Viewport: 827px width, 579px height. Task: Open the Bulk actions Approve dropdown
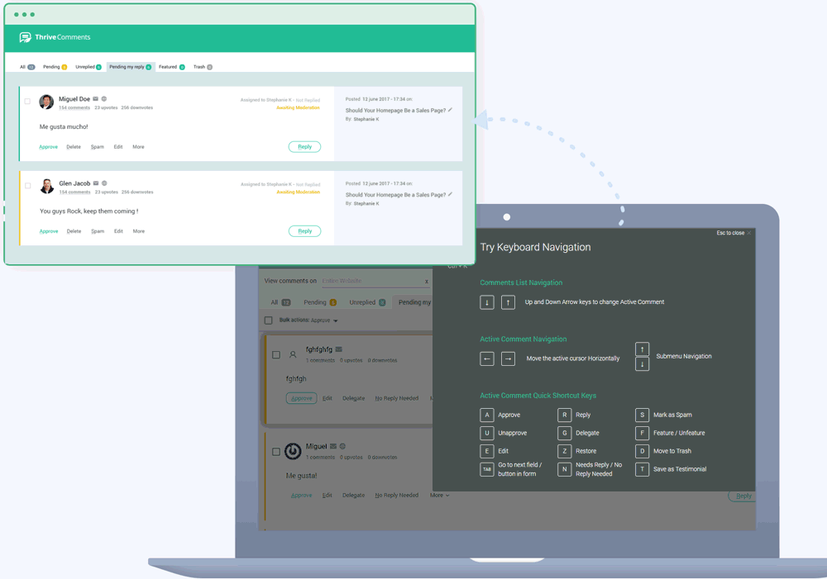324,320
